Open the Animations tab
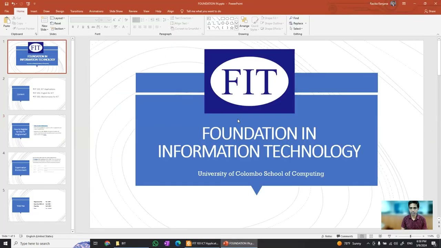 click(x=96, y=11)
